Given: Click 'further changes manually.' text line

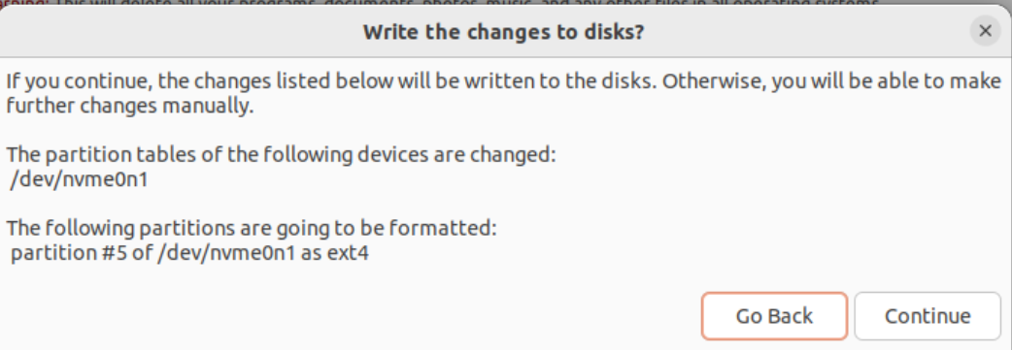Looking at the screenshot, I should [x=130, y=107].
